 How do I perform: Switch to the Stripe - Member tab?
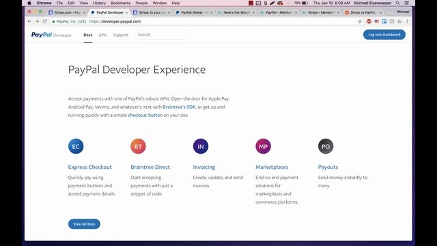[320, 12]
